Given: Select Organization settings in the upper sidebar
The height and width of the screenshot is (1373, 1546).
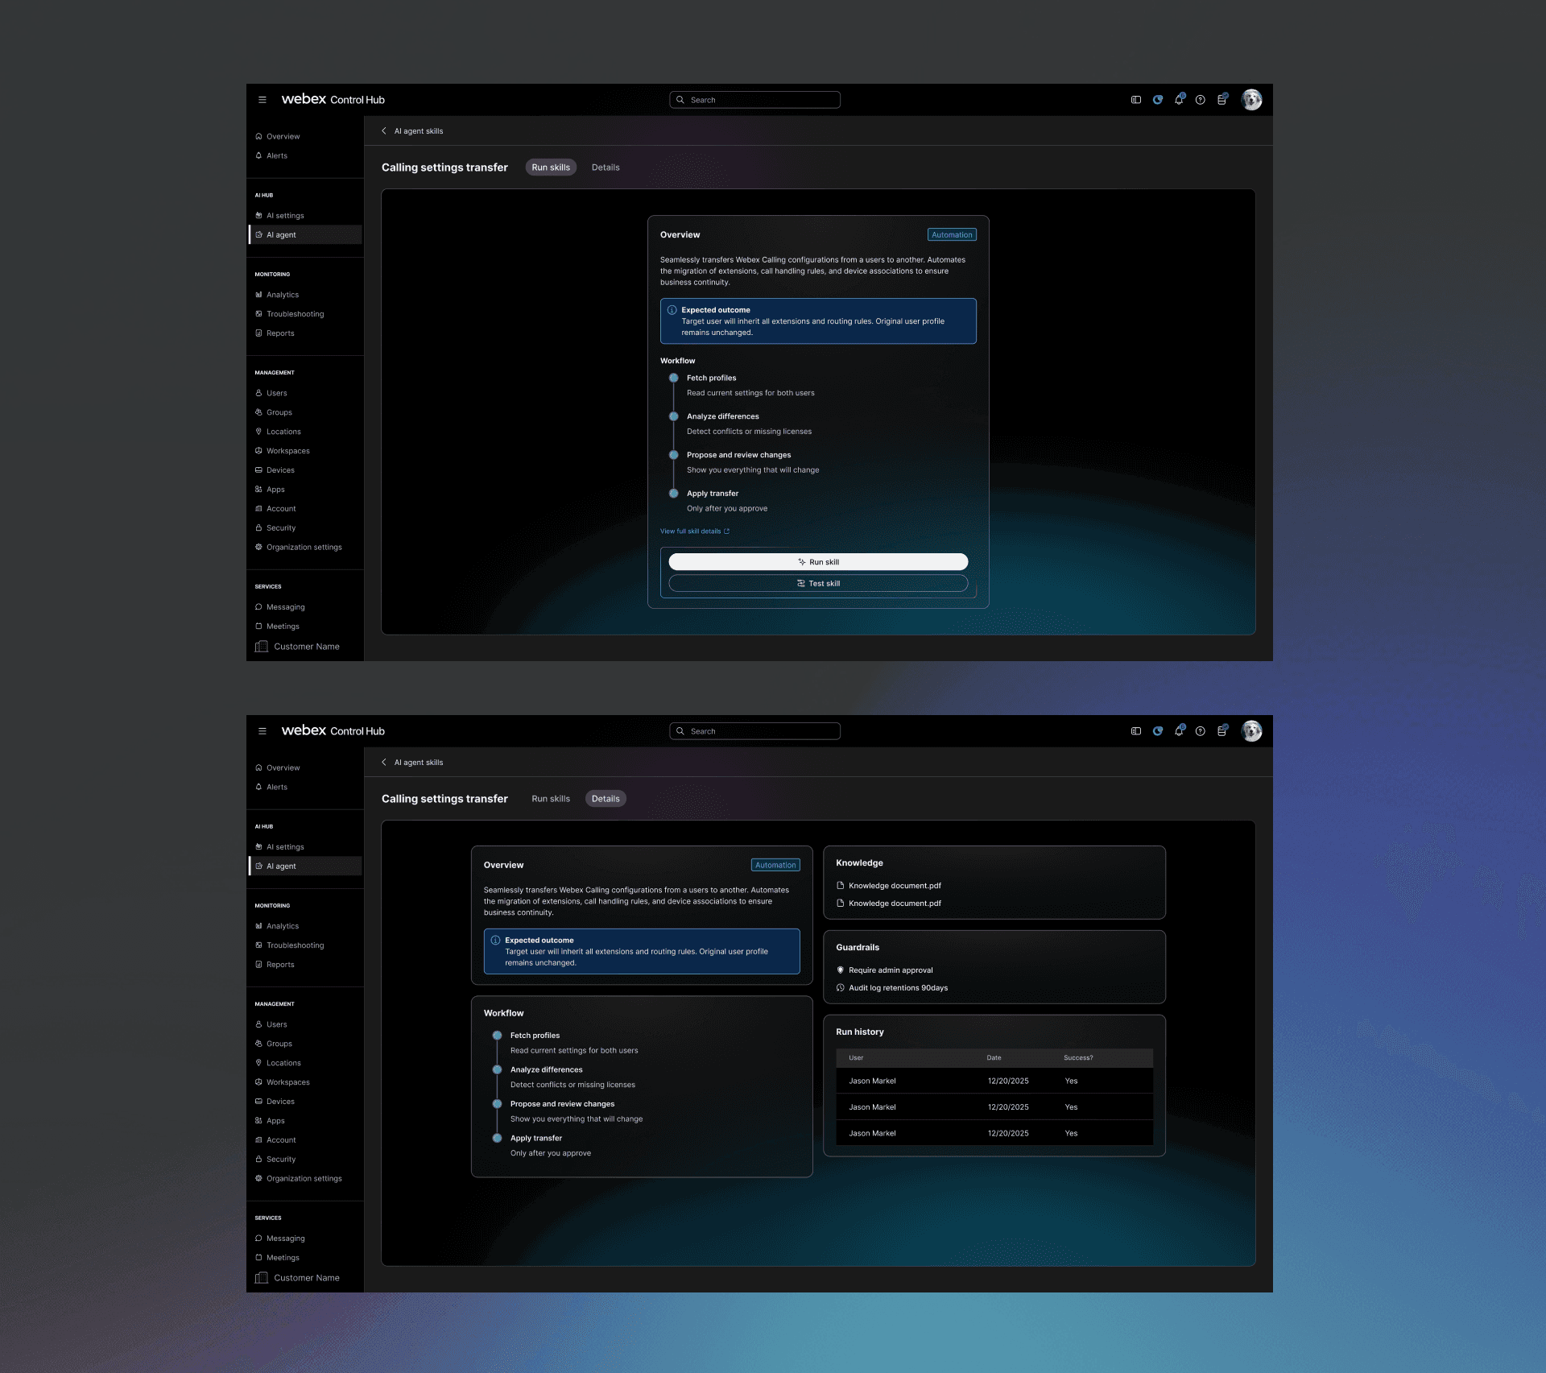Looking at the screenshot, I should (304, 548).
